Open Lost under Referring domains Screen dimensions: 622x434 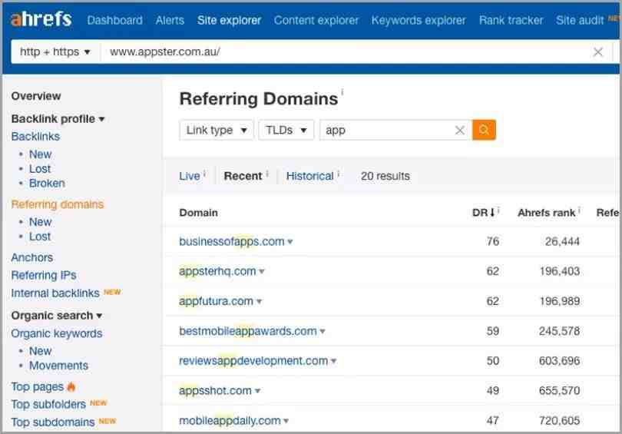40,237
